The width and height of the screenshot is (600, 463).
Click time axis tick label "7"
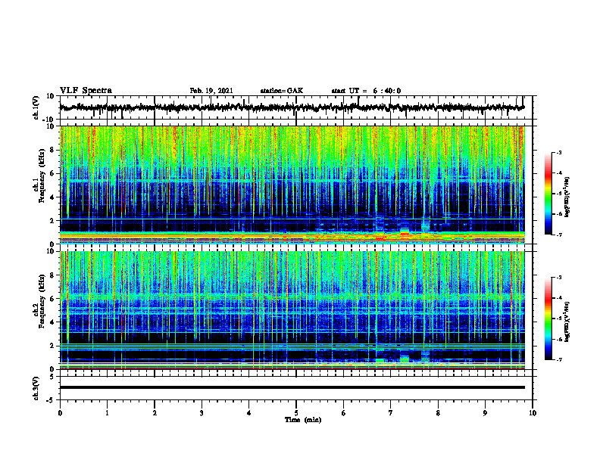tap(391, 413)
